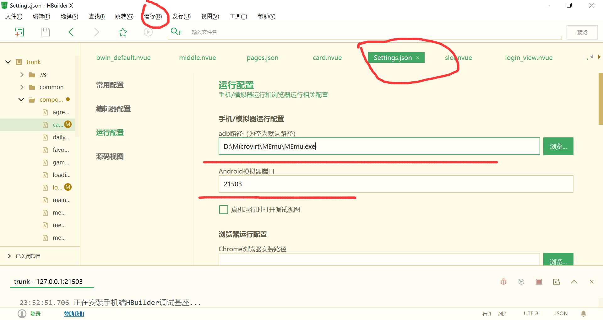Click the clear console output icon
The width and height of the screenshot is (603, 320).
click(557, 282)
